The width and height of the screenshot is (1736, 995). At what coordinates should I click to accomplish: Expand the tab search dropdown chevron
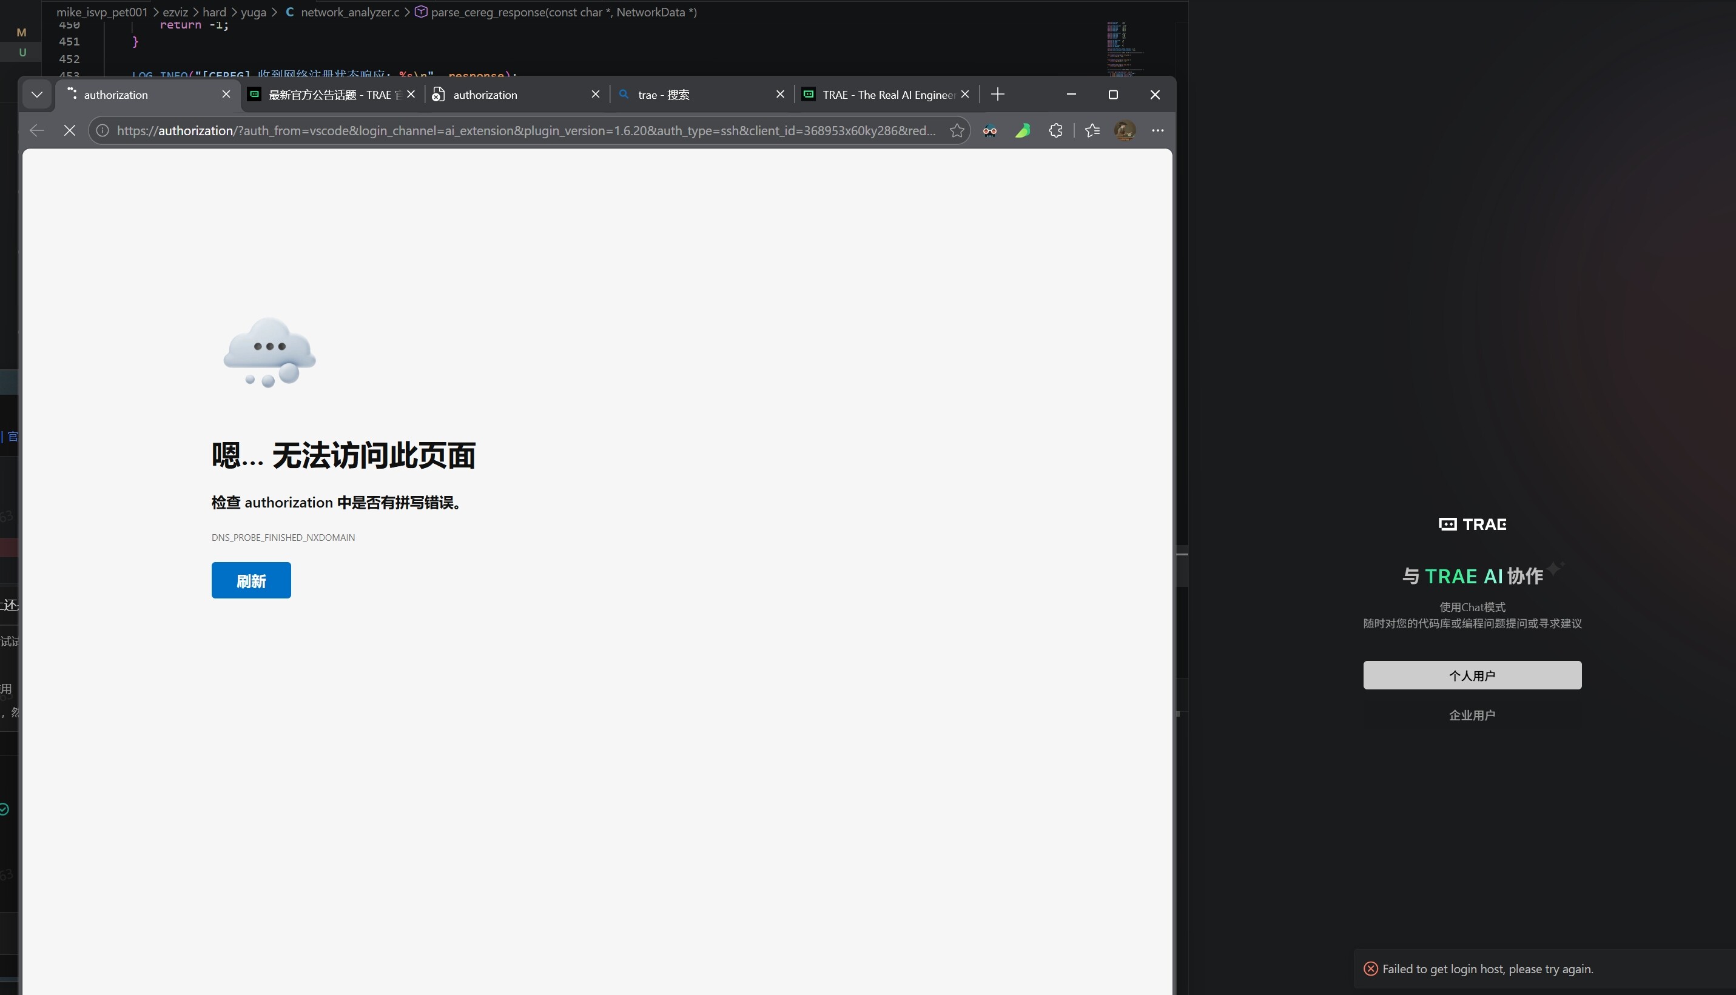coord(37,95)
